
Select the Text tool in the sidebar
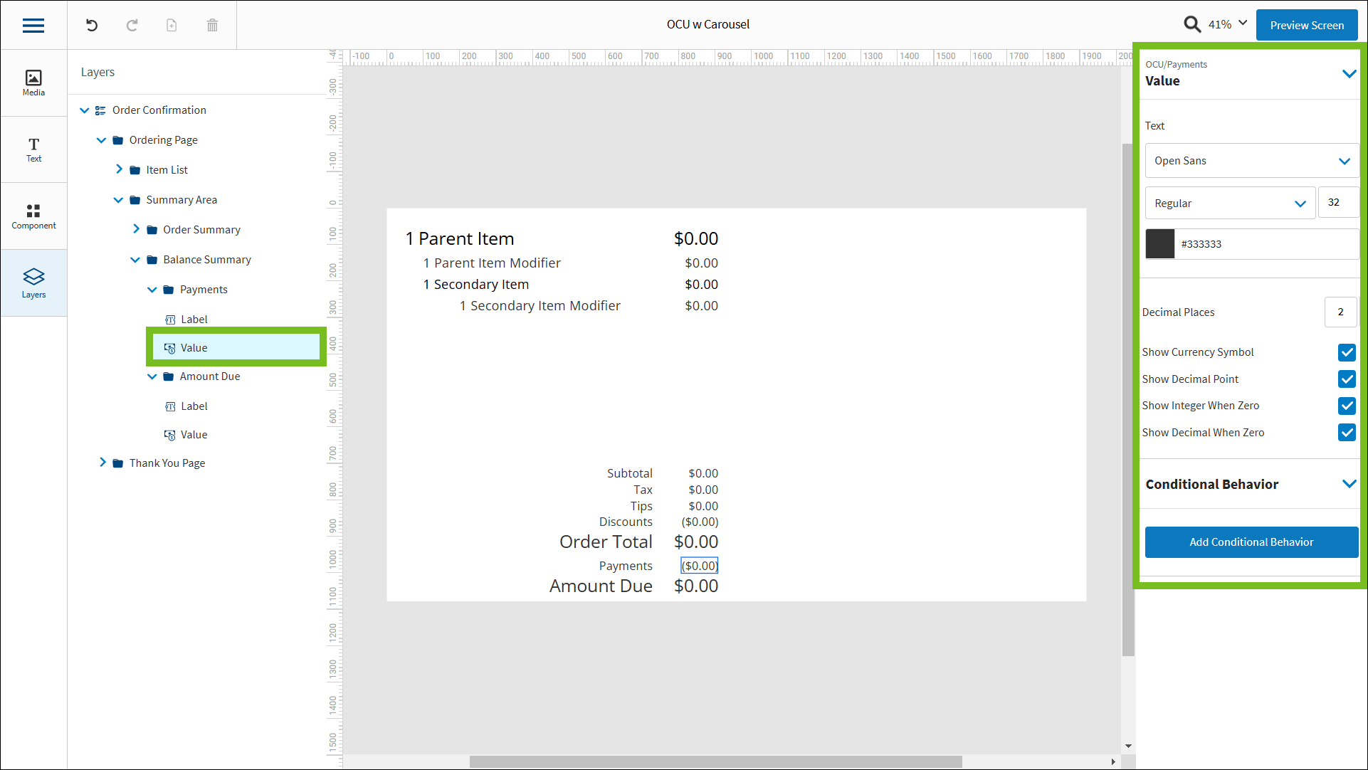33,149
